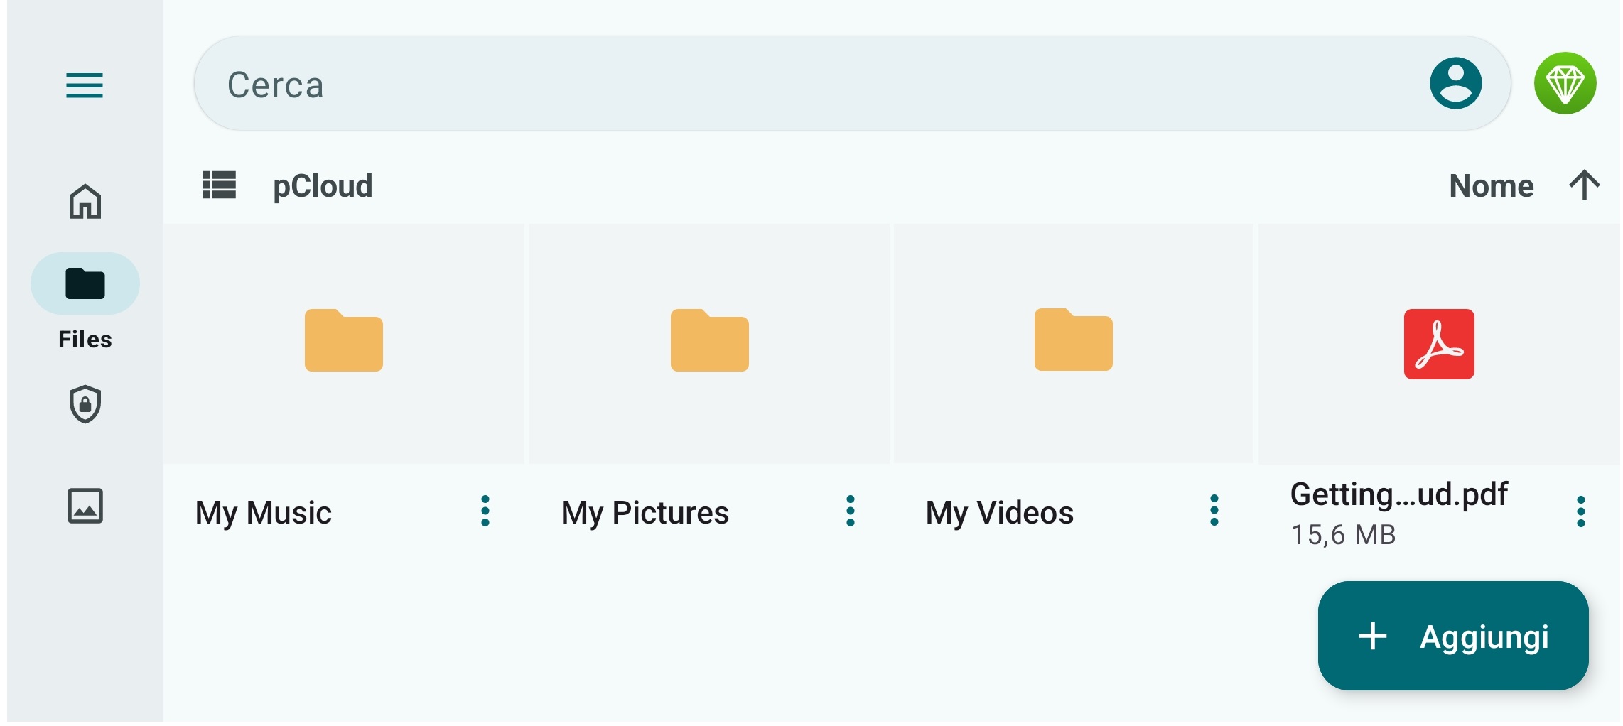Click the account profile avatar icon
1623x726 pixels.
(1455, 84)
